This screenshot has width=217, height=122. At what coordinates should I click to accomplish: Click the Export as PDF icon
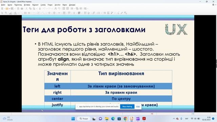click(18, 8)
